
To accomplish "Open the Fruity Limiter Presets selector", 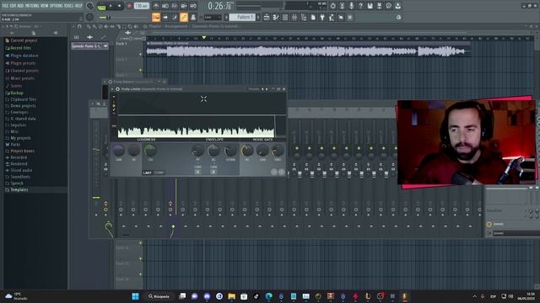I will click(254, 89).
